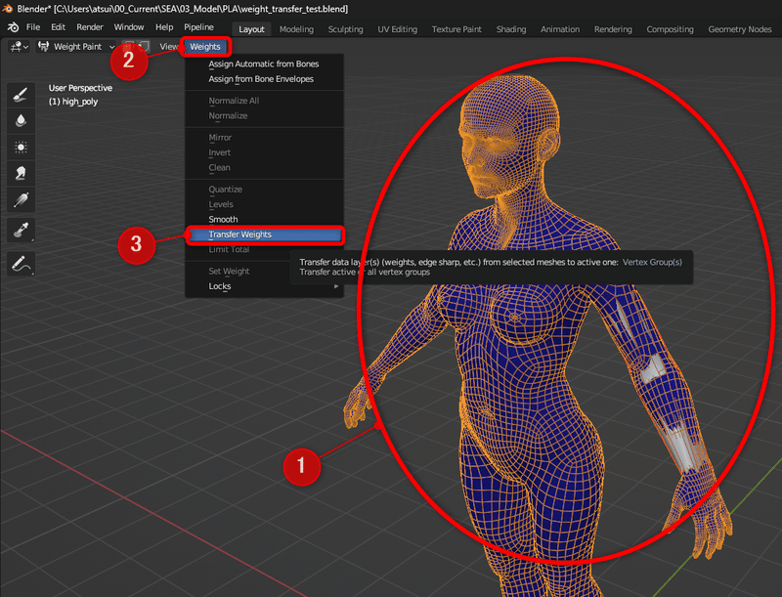The image size is (782, 597).
Task: Select the Draw weight paint brush tool
Action: tap(21, 95)
